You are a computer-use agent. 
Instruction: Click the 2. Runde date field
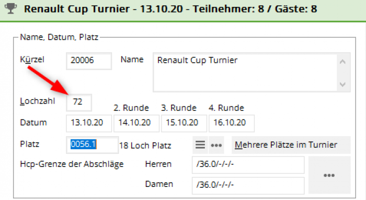(x=136, y=123)
